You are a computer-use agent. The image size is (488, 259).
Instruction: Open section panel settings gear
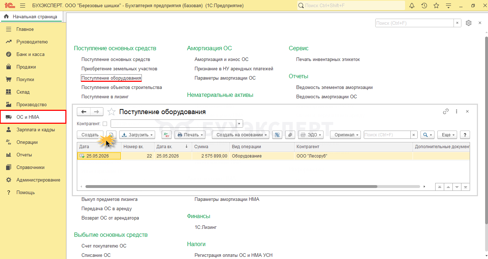[x=469, y=23]
